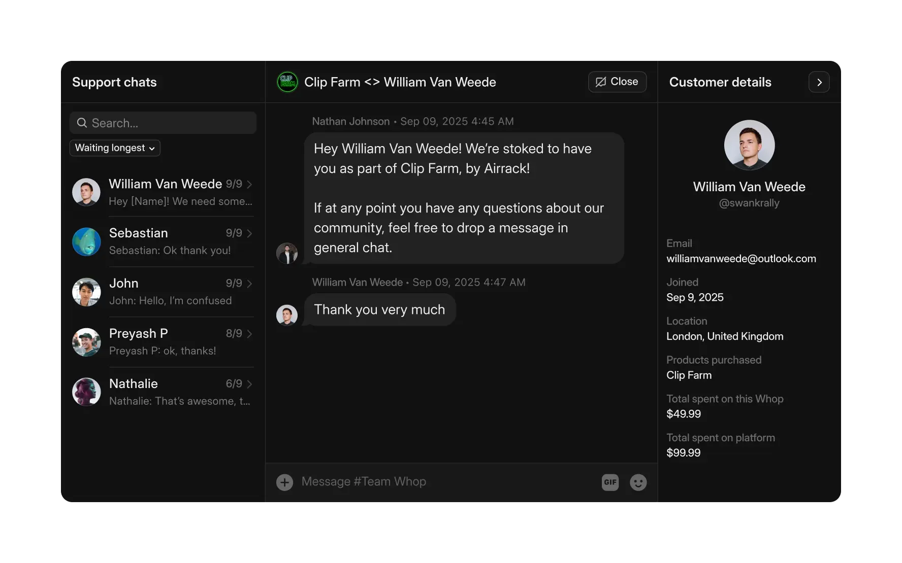Click the Close button to close this chat
Screen dimensions: 902x563
pos(617,82)
